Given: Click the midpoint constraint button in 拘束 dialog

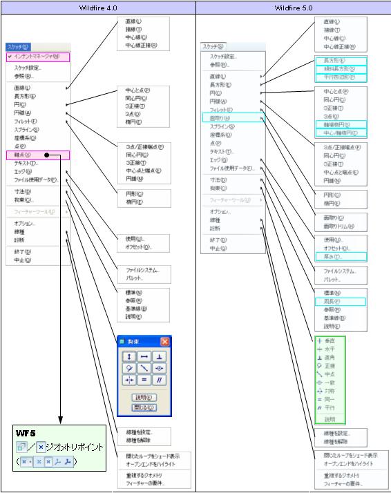Looking at the screenshot, I should [x=144, y=368].
